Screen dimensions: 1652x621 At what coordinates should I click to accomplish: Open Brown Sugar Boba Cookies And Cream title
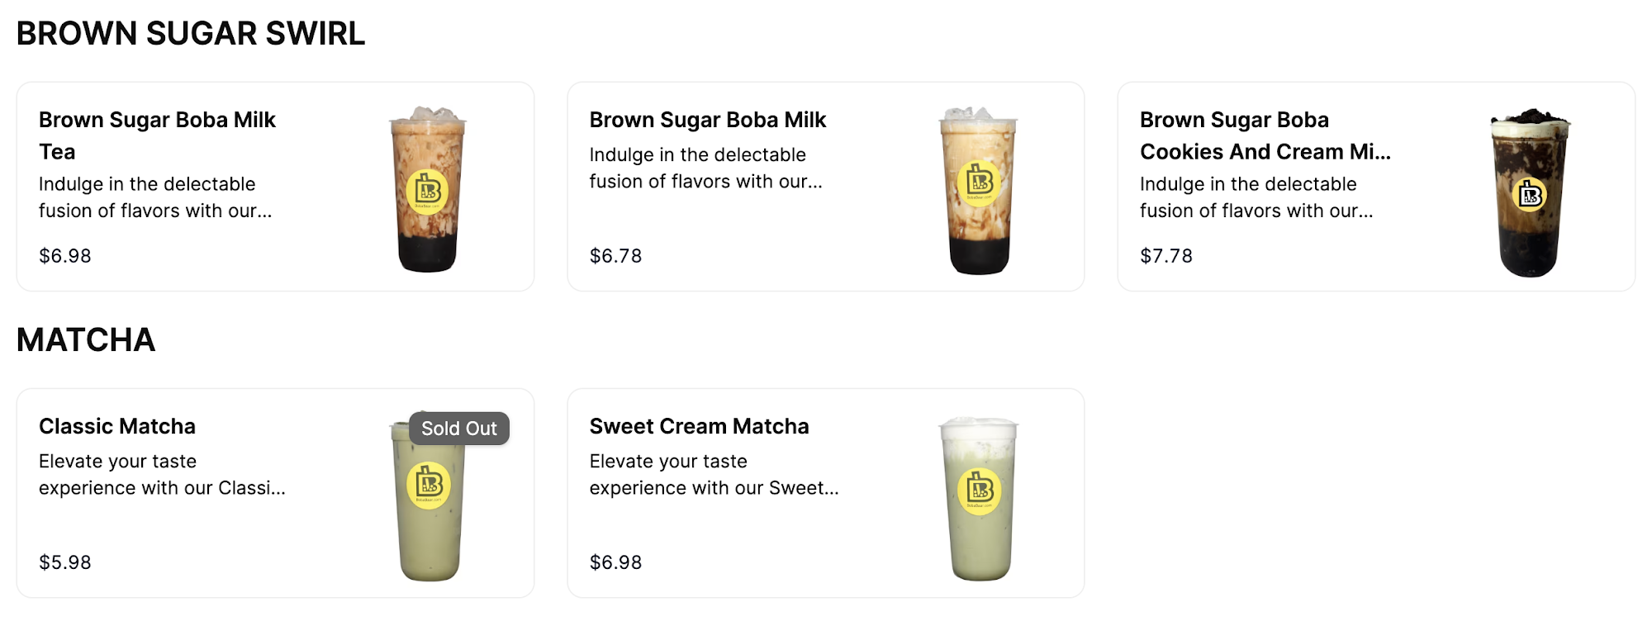point(1265,135)
